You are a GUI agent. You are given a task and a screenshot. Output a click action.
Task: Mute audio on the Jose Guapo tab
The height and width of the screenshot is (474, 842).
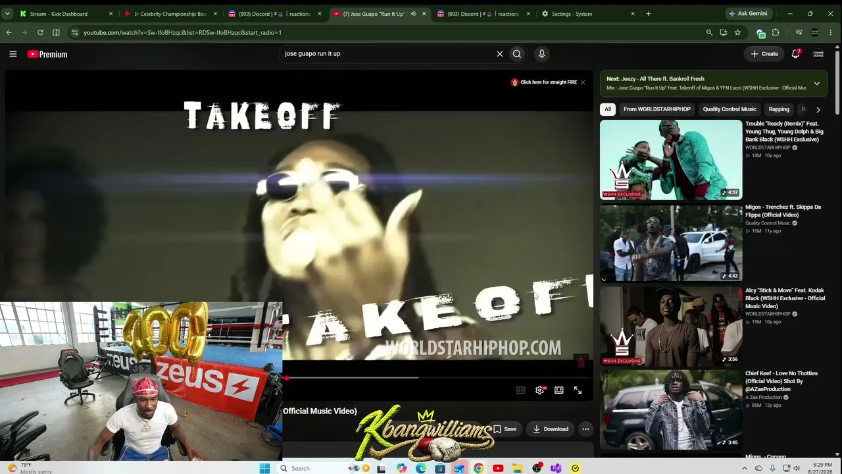tap(413, 14)
